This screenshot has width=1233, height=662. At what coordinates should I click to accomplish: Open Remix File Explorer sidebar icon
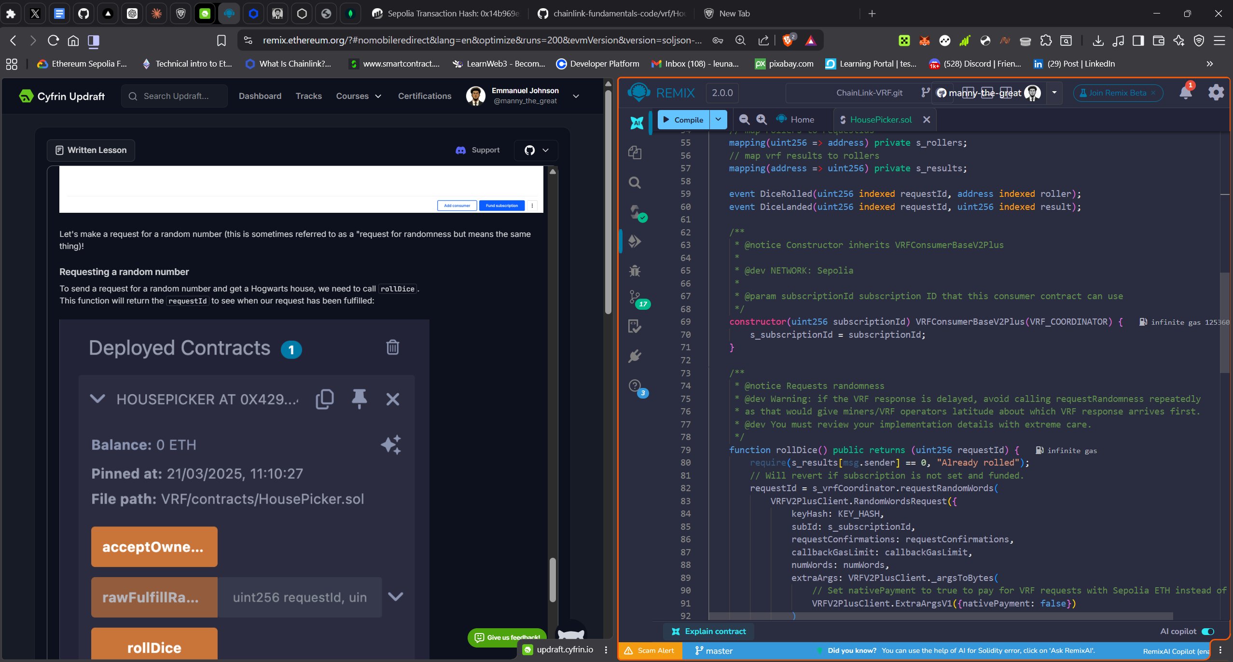coord(635,152)
